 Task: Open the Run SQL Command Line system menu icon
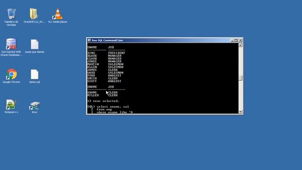89,40
